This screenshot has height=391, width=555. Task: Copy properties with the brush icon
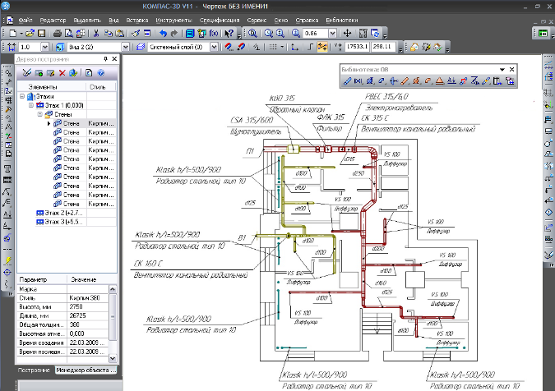136,33
